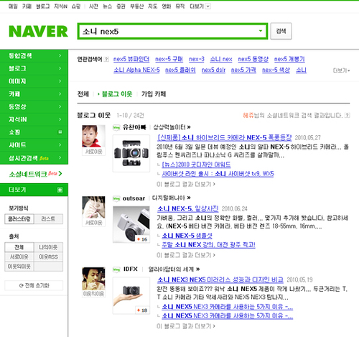The image size is (359, 337).
Task: Click blog icon beside IDFX
Action: click(116, 269)
